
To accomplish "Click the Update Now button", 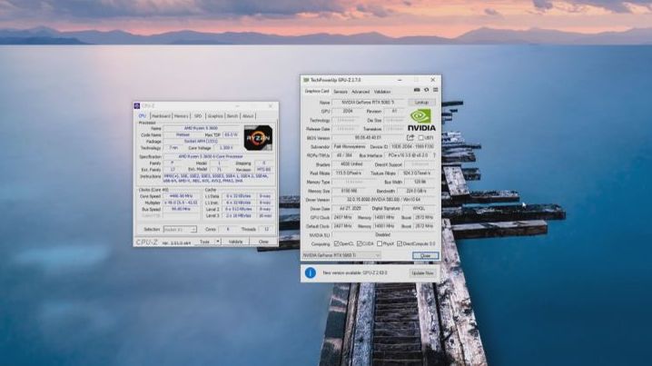I will 422,272.
